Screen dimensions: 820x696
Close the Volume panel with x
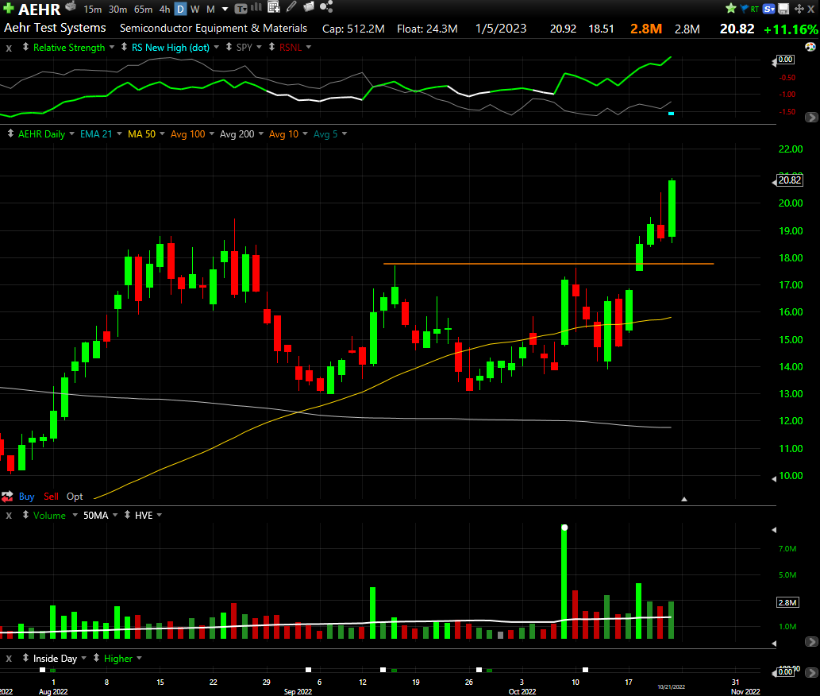(9, 516)
